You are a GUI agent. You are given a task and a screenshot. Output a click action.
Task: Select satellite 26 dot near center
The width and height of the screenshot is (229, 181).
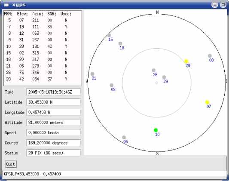[x=153, y=70]
